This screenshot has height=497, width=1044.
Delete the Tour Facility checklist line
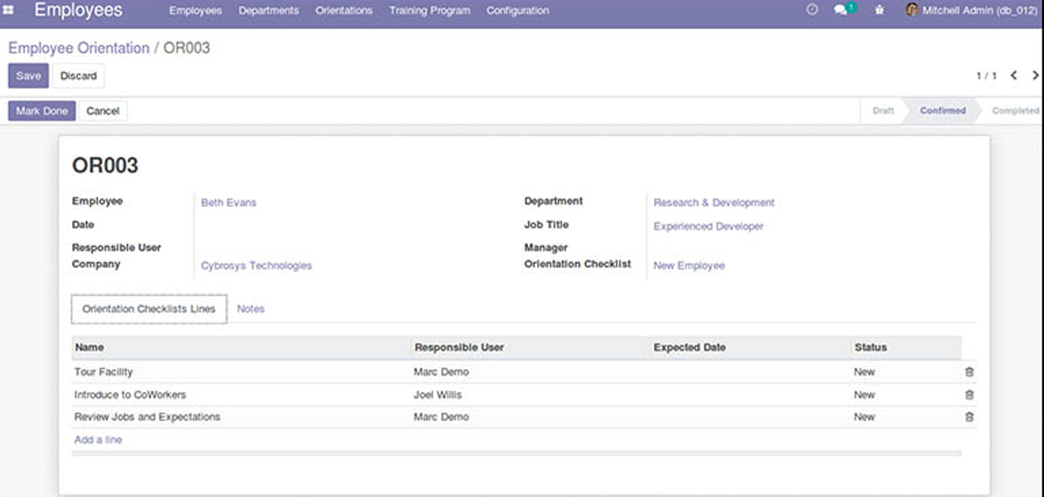969,372
